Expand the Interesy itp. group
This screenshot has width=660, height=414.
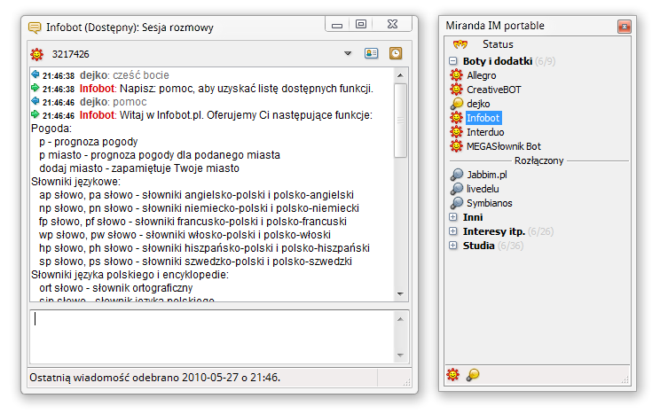pyautogui.click(x=453, y=231)
